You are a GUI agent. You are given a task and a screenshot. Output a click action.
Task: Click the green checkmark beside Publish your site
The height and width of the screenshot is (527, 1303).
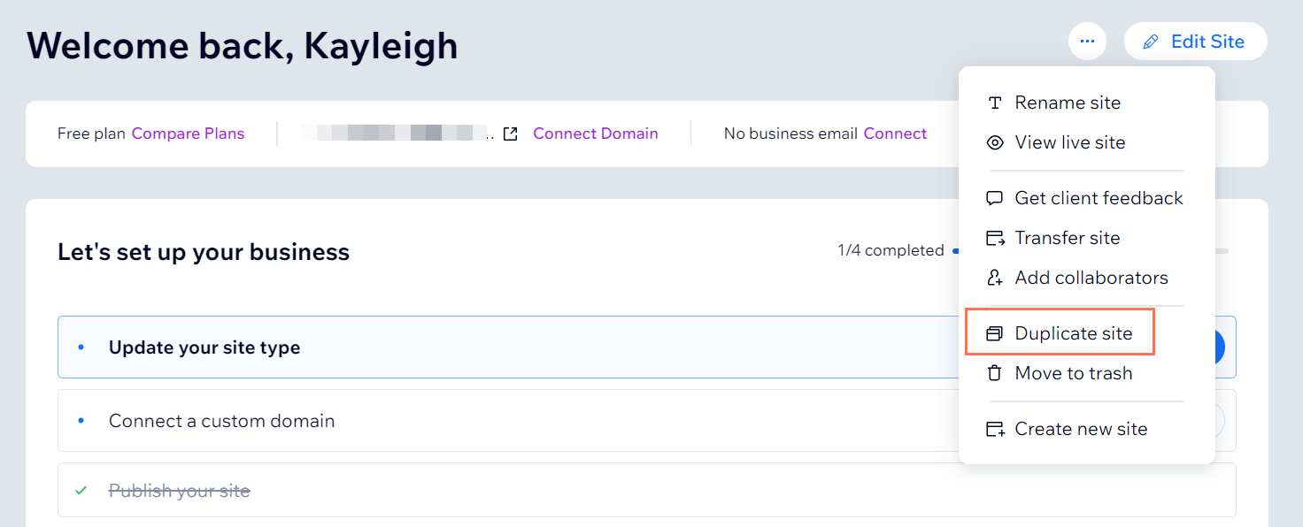(x=81, y=490)
